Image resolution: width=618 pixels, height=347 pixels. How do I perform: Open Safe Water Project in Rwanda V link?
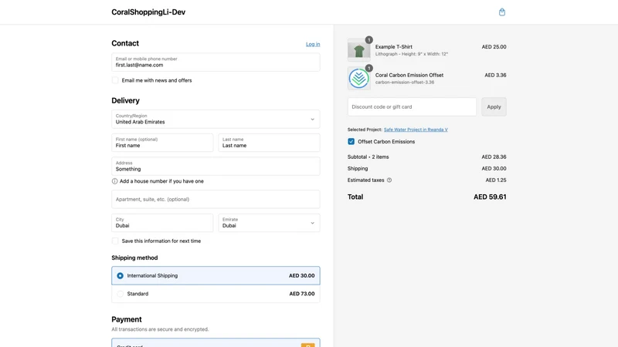(416, 130)
